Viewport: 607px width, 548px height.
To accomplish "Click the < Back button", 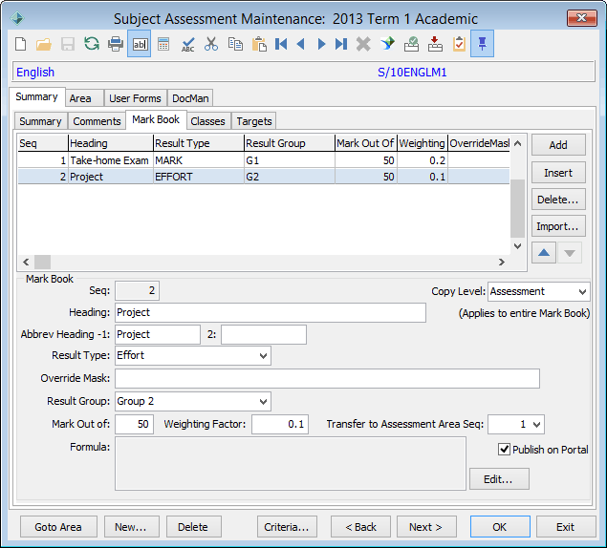I will click(x=360, y=527).
